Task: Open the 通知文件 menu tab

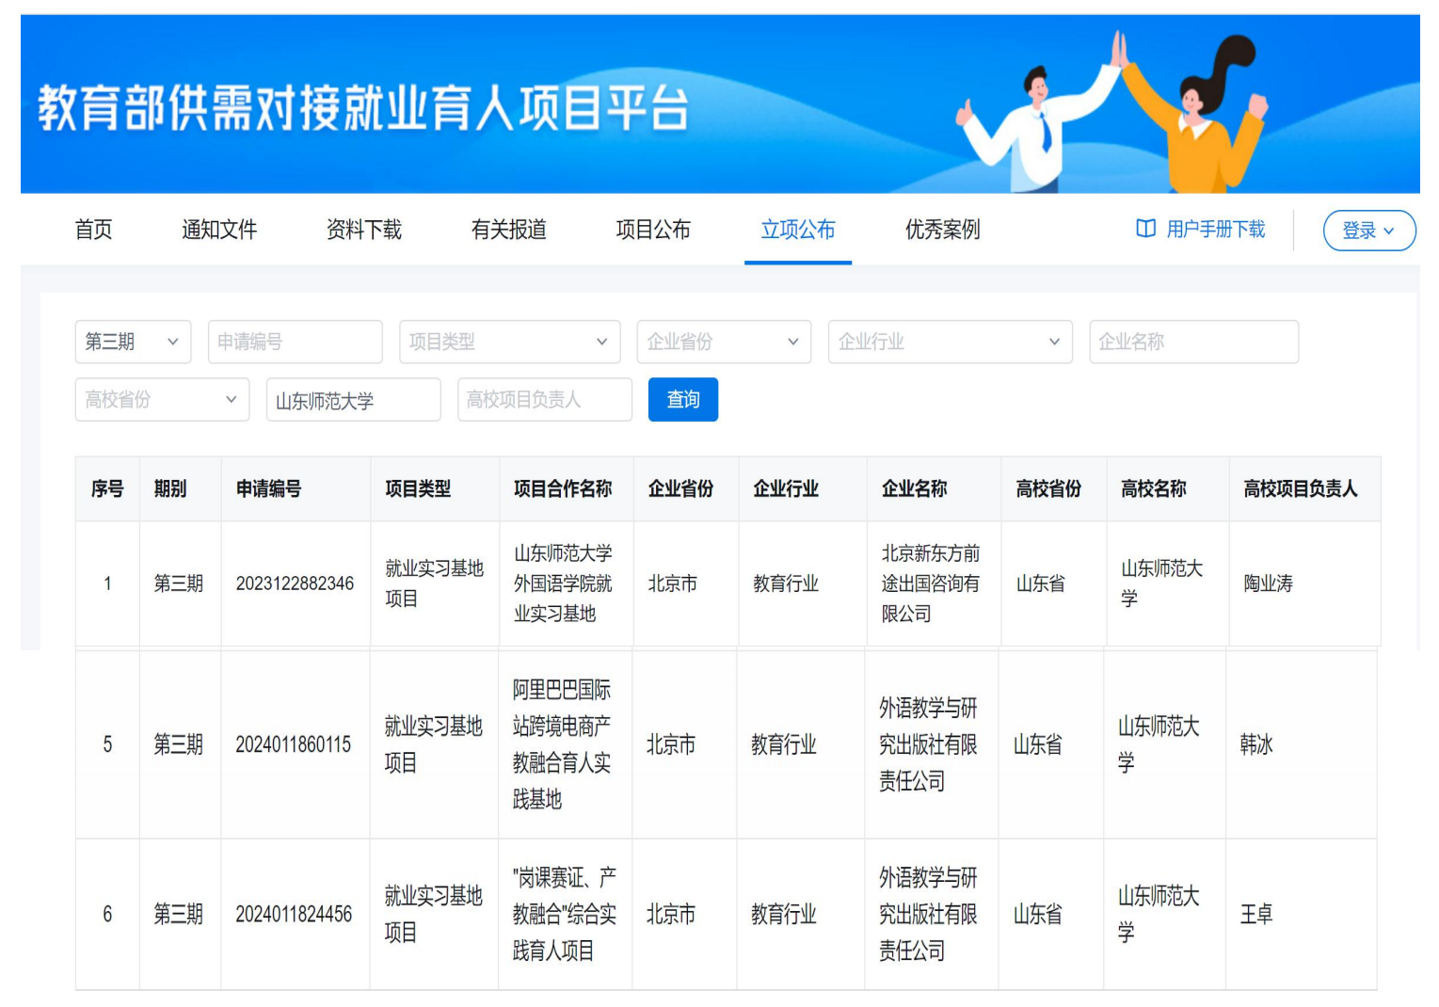Action: tap(219, 230)
